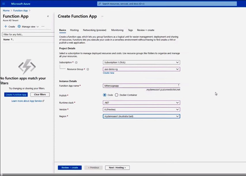This screenshot has width=246, height=176.
Task: Click the Function App name input field
Action: coord(141,86)
